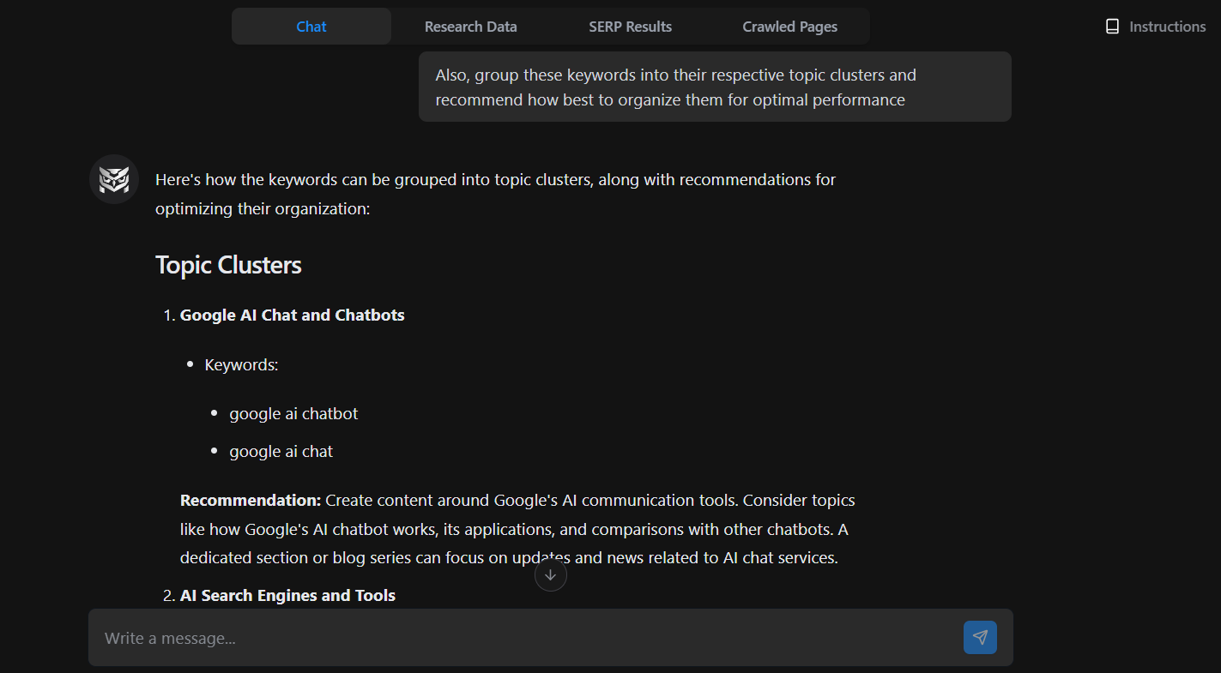
Task: Click the Write a message input field
Action: pyautogui.click(x=515, y=637)
